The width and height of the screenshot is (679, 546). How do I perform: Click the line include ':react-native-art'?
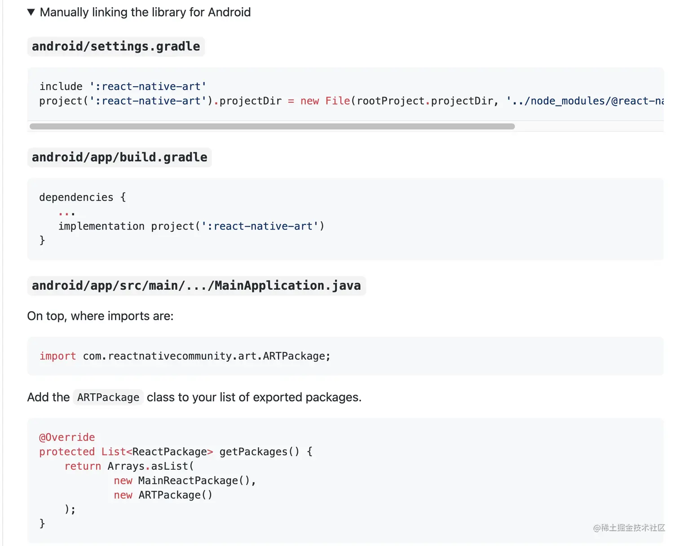coord(123,86)
